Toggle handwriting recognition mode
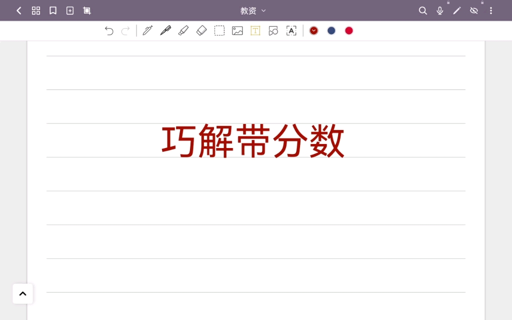This screenshot has height=320, width=512. tap(291, 30)
